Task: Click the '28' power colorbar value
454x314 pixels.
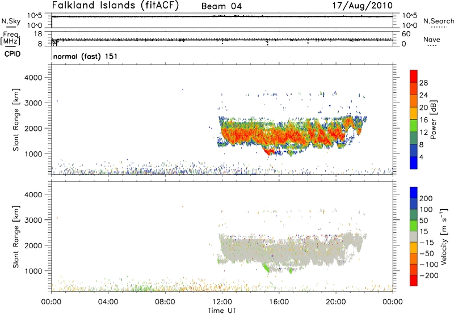Action: (x=423, y=83)
